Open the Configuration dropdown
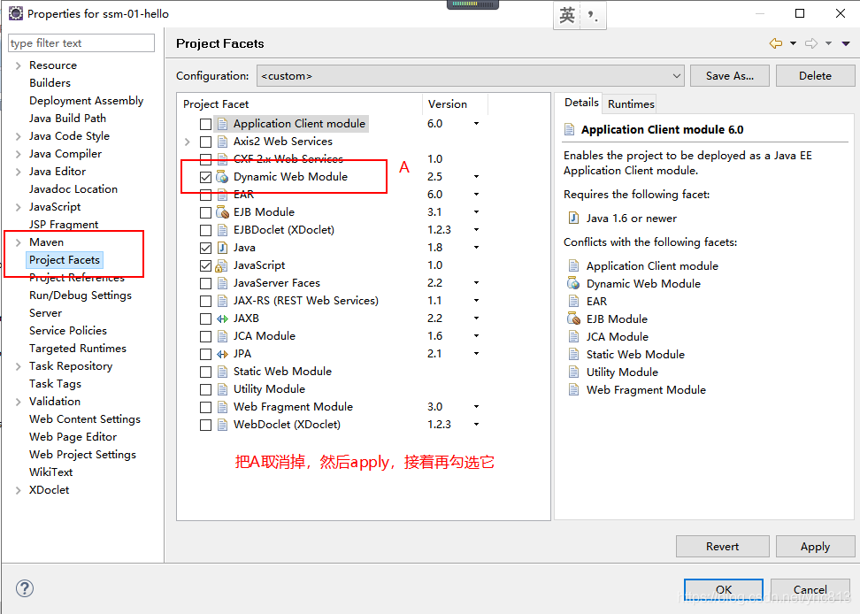 pyautogui.click(x=471, y=76)
